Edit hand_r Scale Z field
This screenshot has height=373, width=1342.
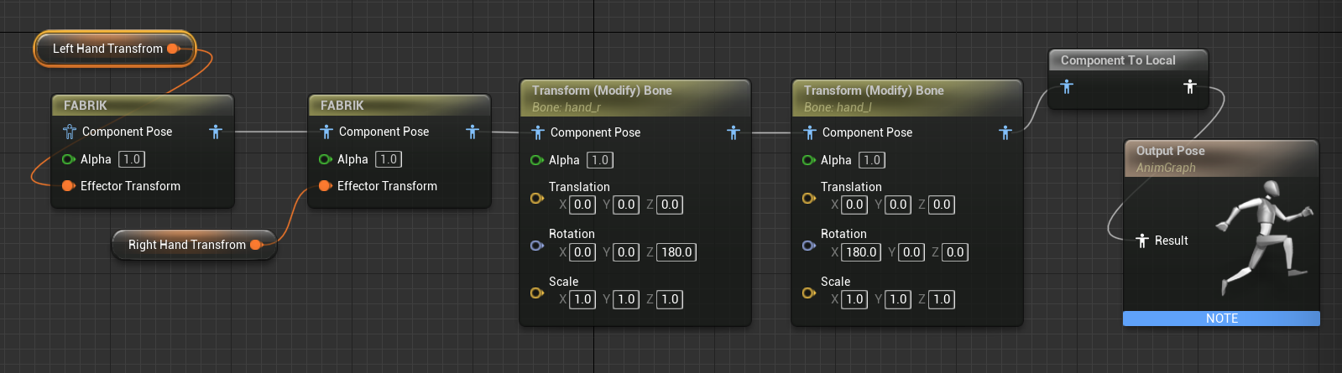(x=670, y=299)
